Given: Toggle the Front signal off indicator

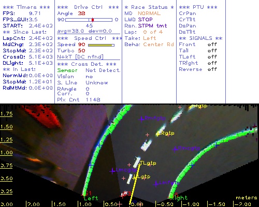Looking at the screenshot, I should click(212, 45).
